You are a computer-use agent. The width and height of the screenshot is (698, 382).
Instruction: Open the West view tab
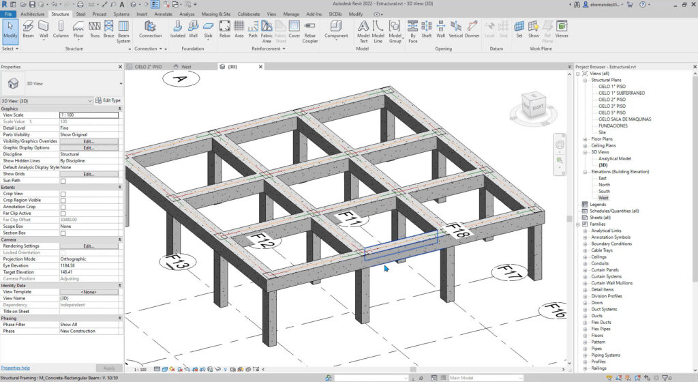click(186, 67)
